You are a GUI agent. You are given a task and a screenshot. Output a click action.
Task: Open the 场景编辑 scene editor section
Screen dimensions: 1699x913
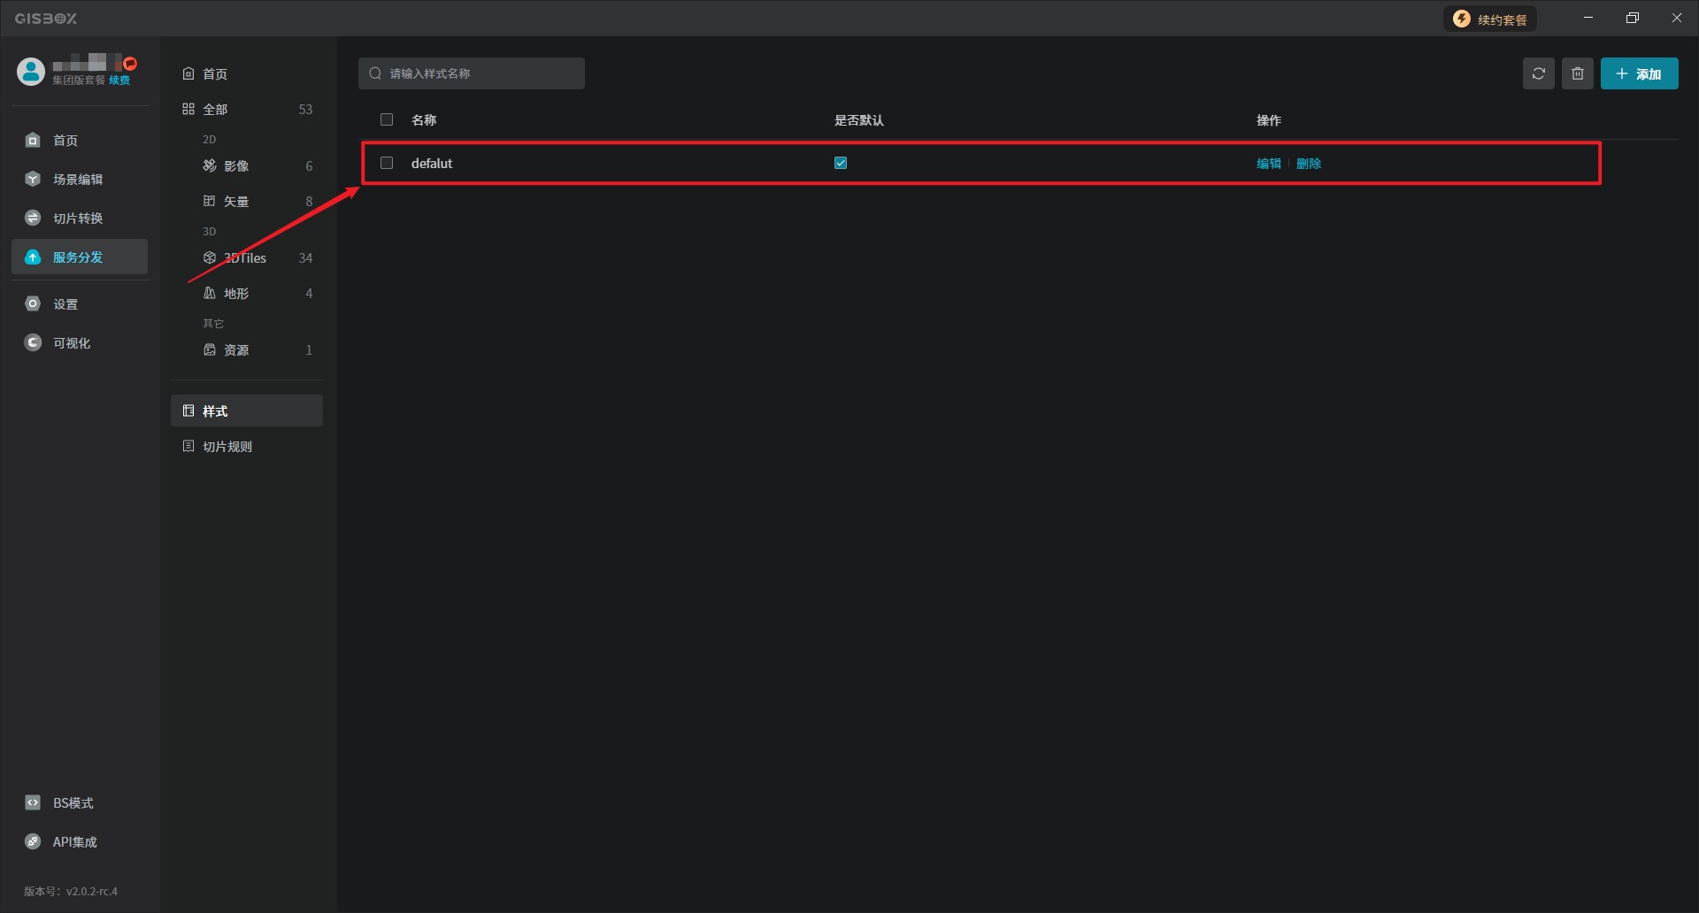tap(77, 180)
